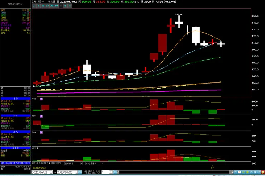
Task: Click the blue KEN strategy label at bottom left
Action: (x=15, y=163)
